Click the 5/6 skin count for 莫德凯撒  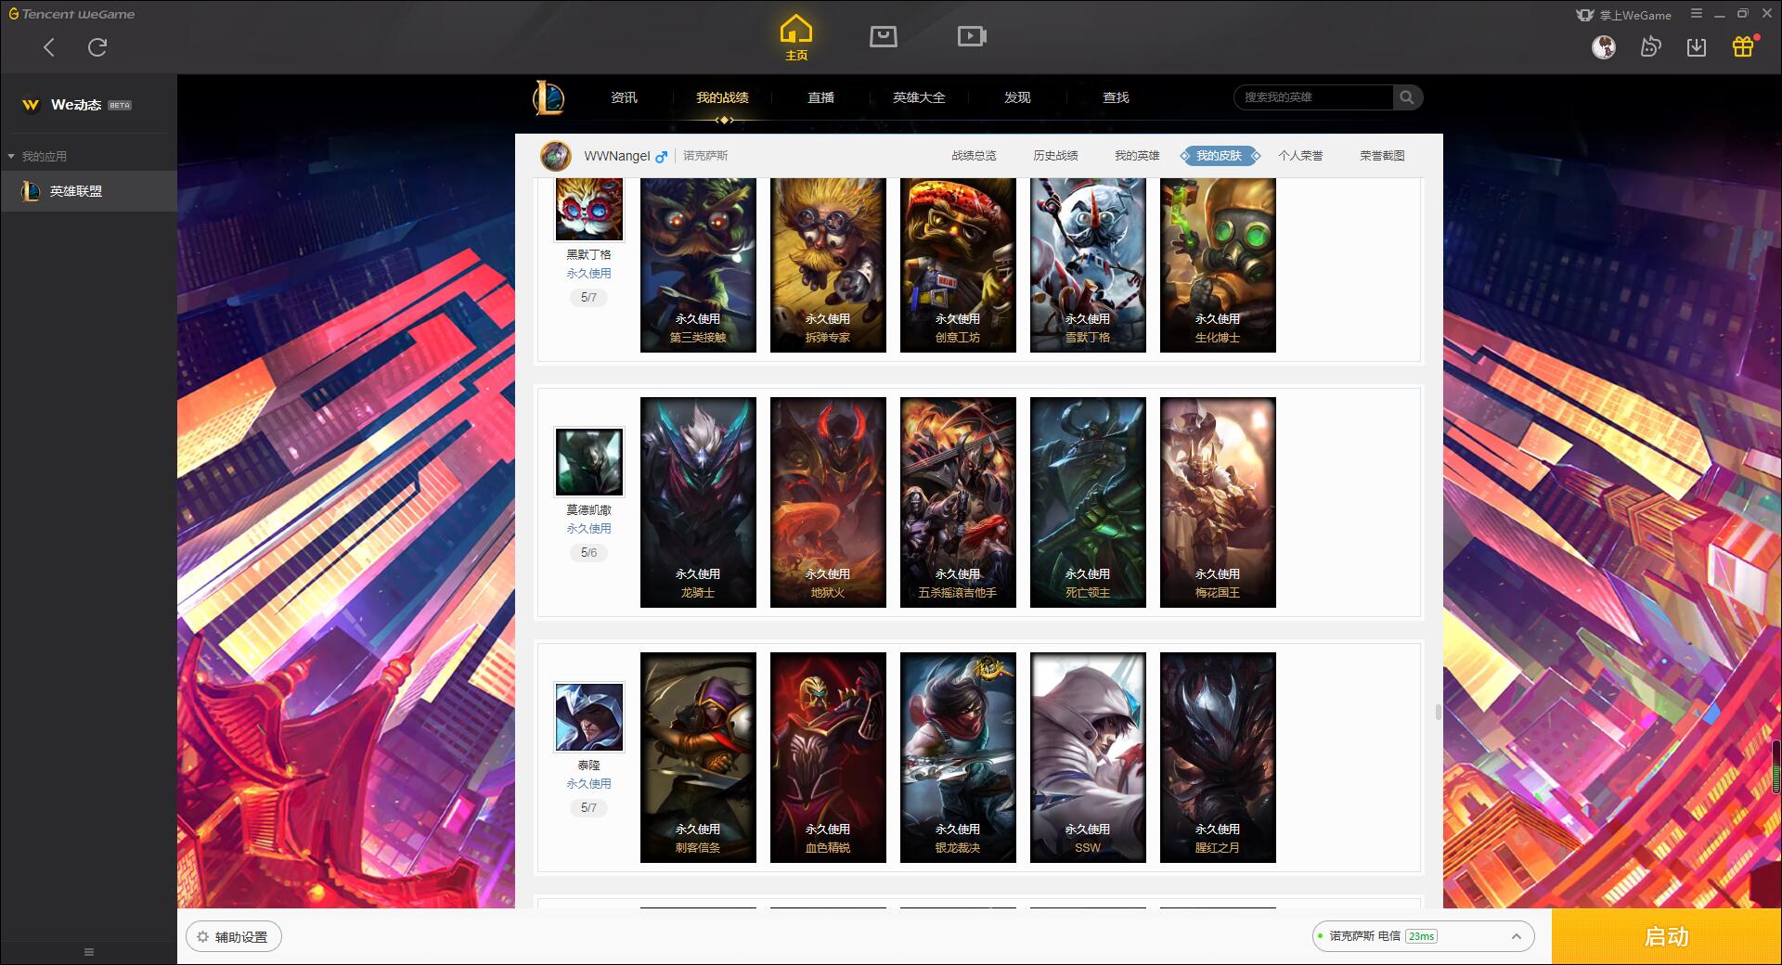(588, 552)
